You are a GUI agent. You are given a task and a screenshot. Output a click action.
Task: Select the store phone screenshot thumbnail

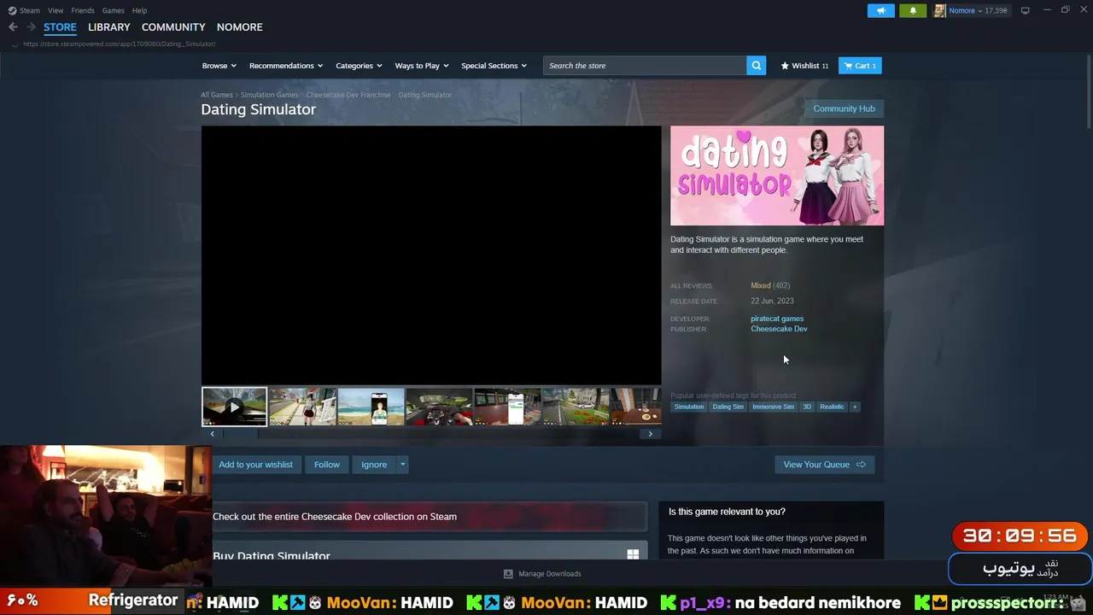[507, 407]
